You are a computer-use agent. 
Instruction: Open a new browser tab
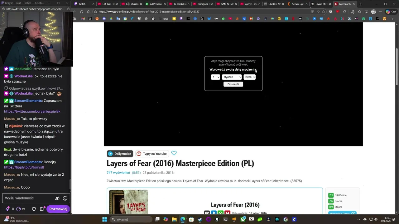361,4
